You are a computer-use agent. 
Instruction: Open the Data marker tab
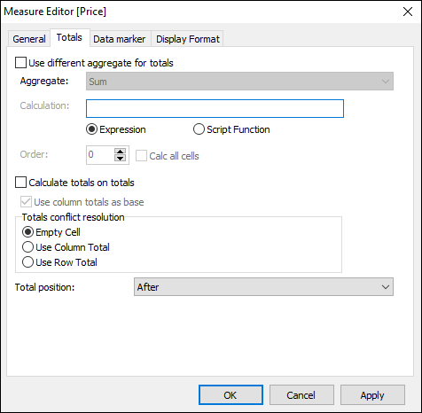click(x=120, y=39)
